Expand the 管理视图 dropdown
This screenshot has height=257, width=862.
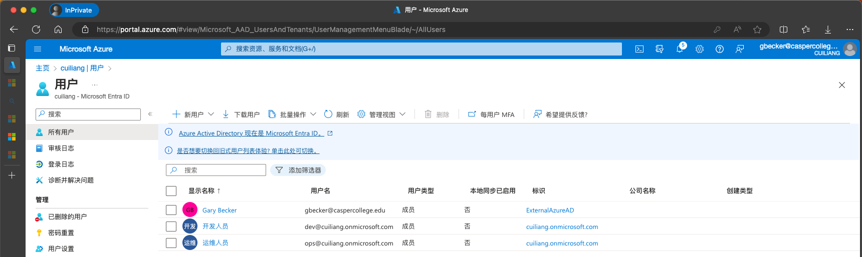[x=402, y=114]
